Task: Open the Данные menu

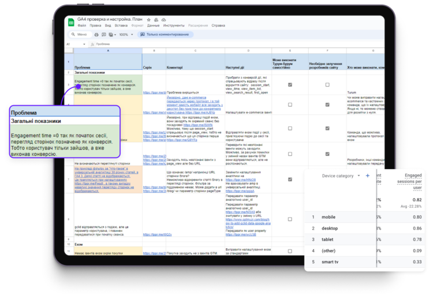Action: click(153, 25)
